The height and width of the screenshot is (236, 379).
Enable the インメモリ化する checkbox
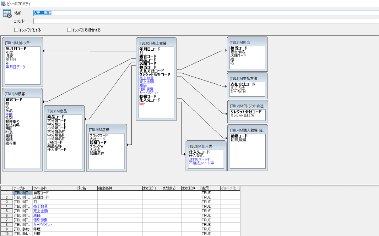coord(16,30)
